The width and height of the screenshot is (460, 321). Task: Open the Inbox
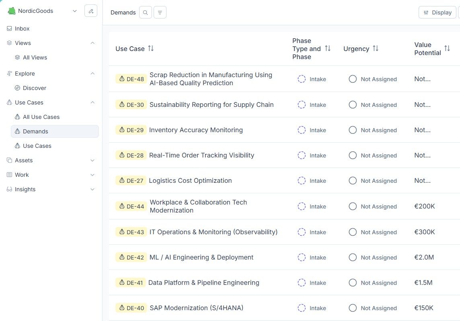22,29
